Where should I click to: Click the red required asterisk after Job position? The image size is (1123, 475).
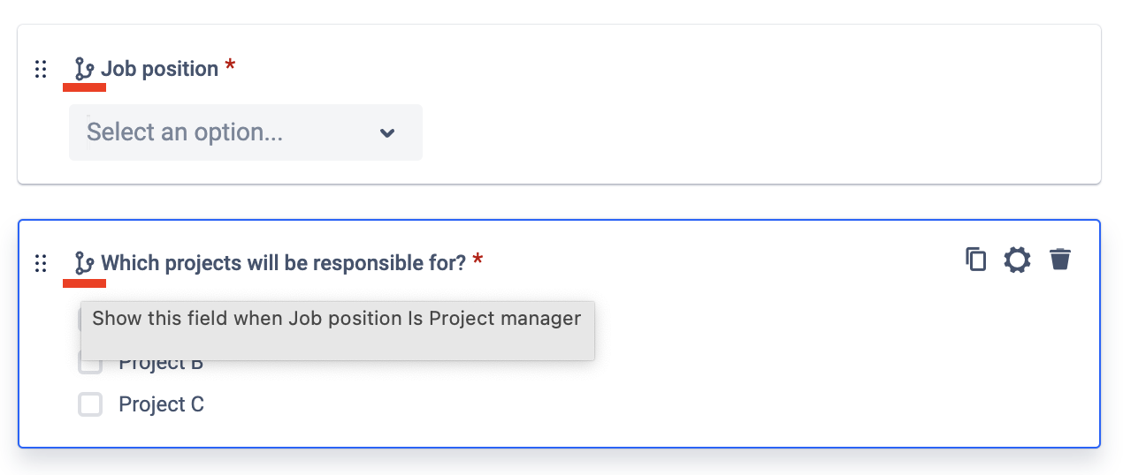click(230, 68)
